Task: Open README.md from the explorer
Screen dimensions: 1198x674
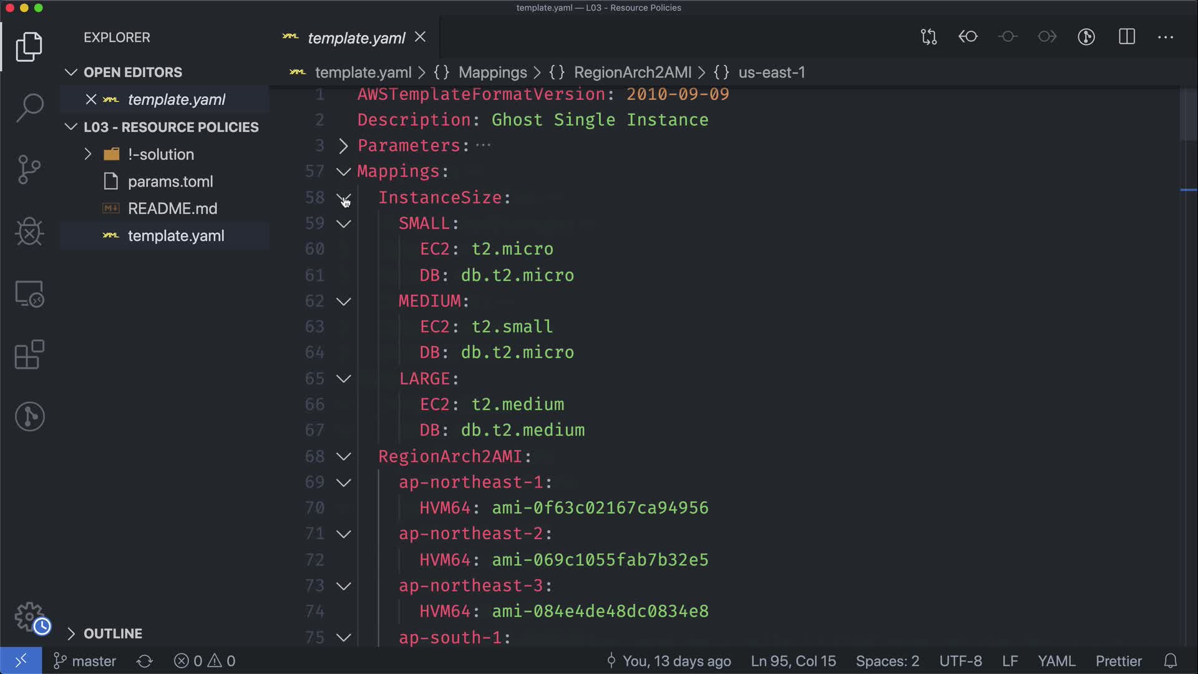Action: [172, 208]
